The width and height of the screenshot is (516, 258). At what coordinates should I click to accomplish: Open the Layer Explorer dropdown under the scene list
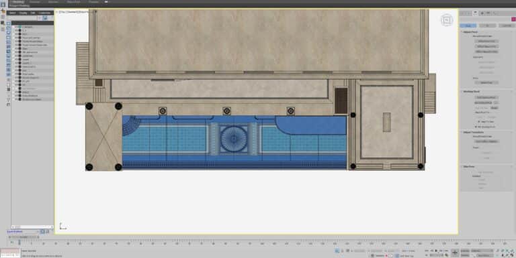click(x=22, y=231)
